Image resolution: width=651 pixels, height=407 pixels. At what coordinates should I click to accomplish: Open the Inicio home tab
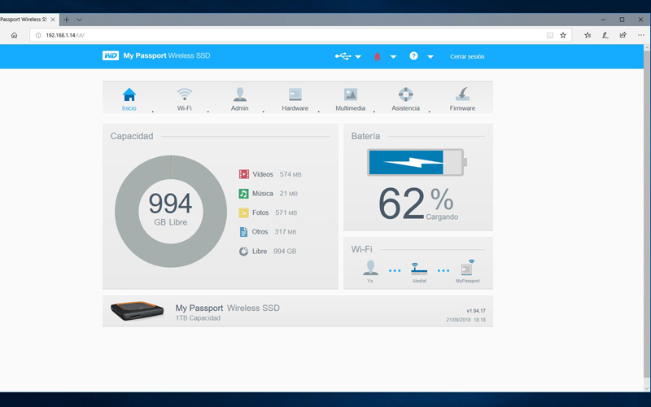(x=129, y=99)
